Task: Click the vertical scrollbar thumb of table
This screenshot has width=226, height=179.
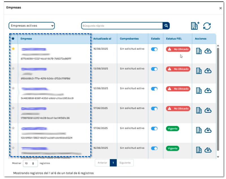Action: coord(218,99)
